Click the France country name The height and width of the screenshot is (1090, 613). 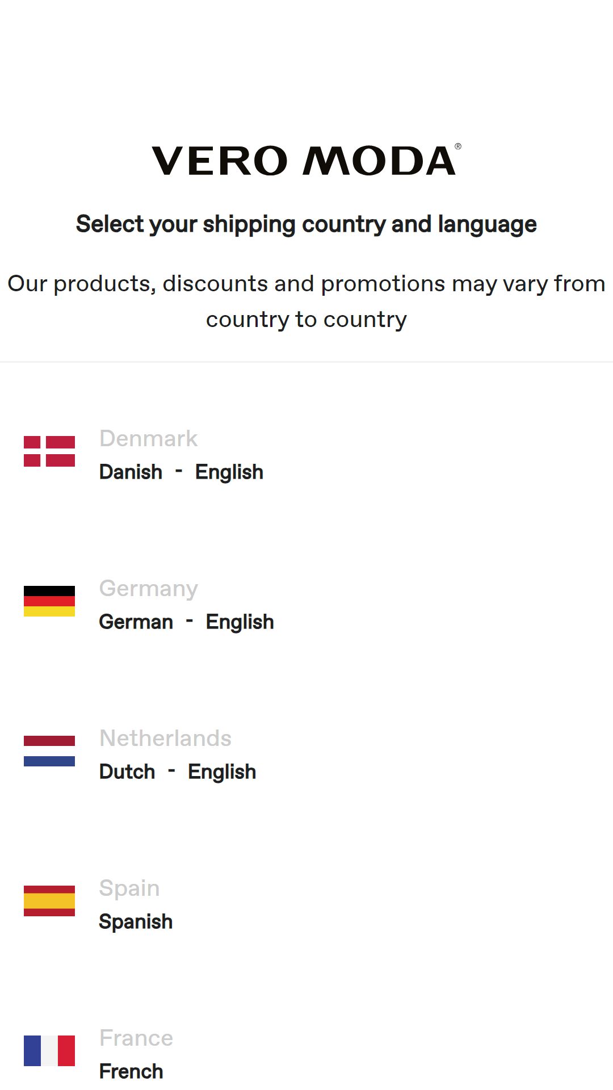pos(136,1038)
